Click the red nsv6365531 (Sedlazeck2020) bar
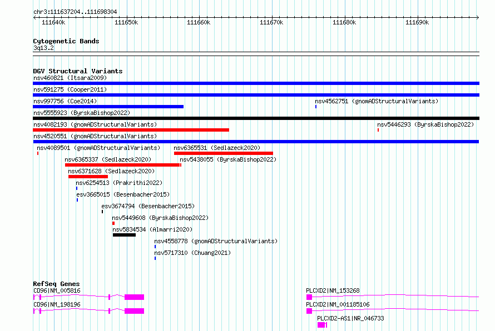Screen dimensions: 495x331 (x=224, y=153)
